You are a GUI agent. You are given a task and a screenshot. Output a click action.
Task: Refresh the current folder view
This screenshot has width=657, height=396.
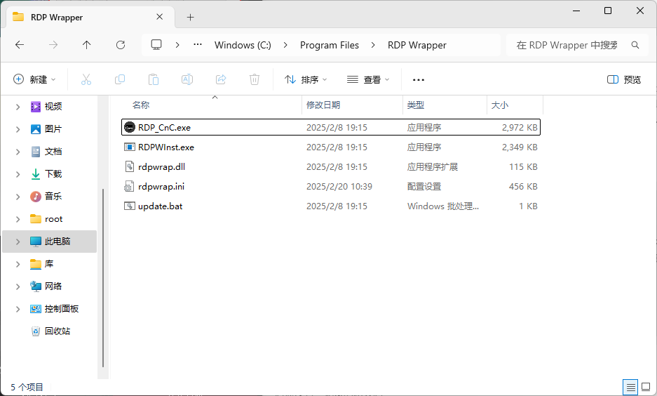point(121,45)
